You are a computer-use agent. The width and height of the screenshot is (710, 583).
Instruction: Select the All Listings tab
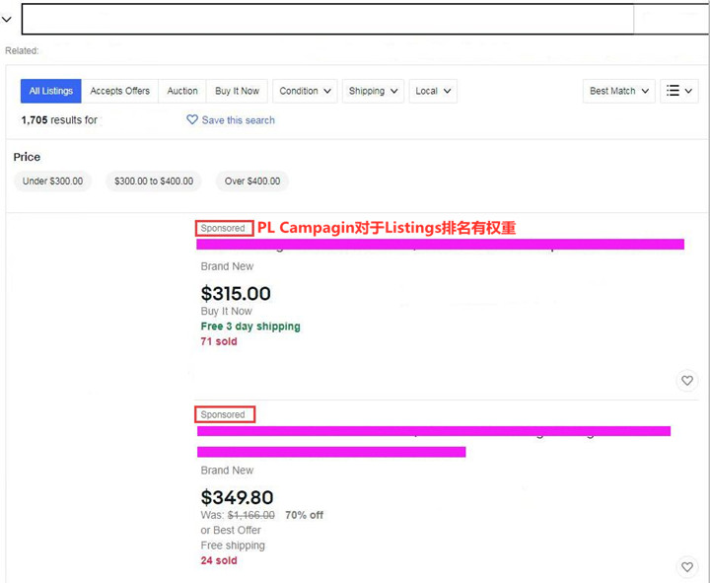(x=51, y=91)
